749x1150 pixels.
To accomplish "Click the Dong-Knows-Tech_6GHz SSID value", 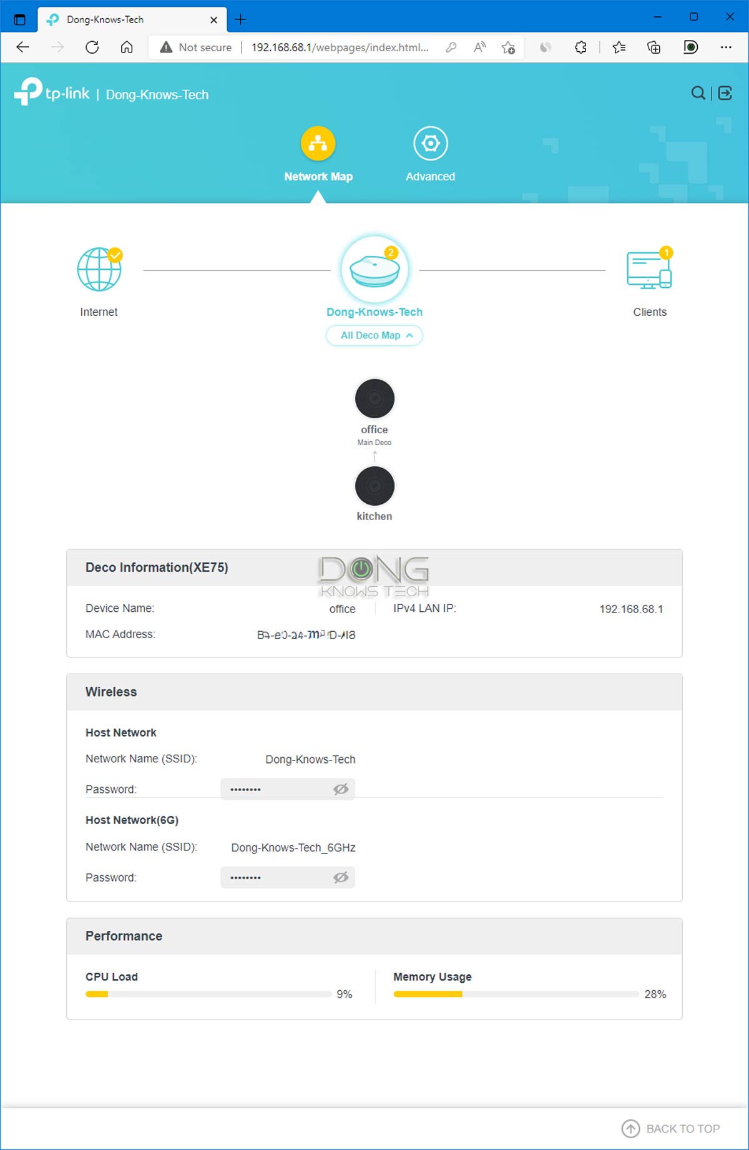I will [293, 847].
